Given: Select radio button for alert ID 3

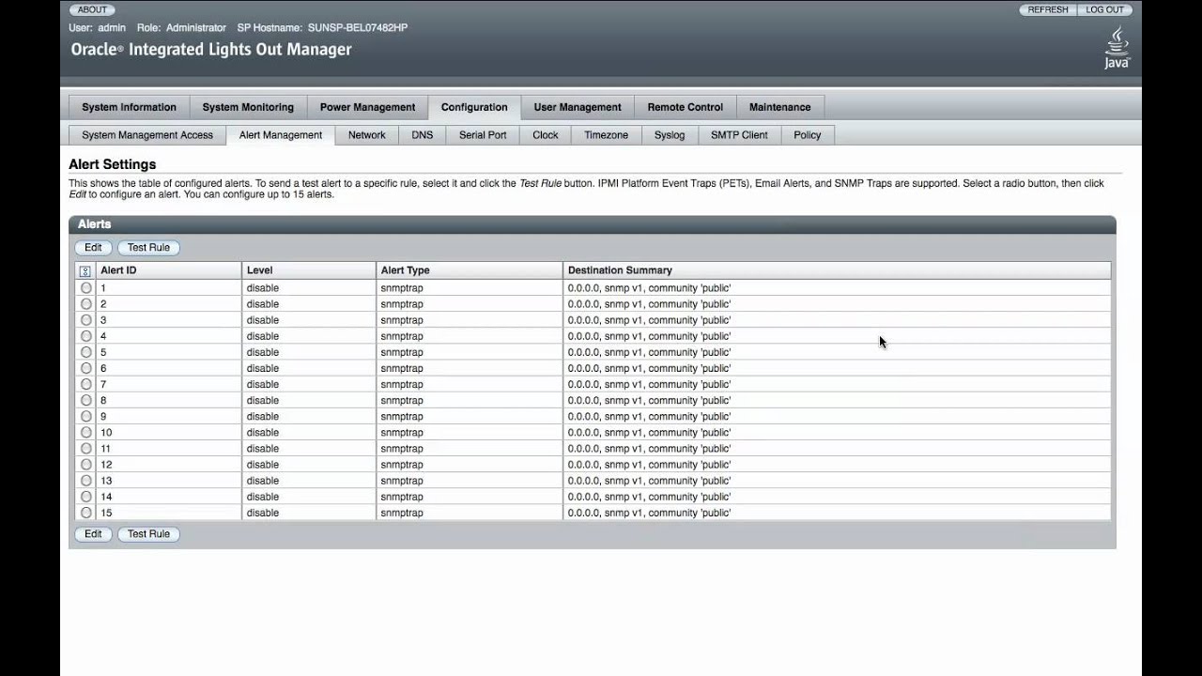Looking at the screenshot, I should (86, 320).
